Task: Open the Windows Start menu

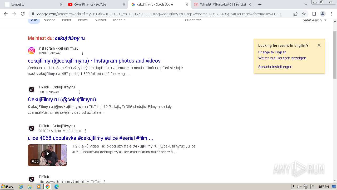Action: click(7, 187)
